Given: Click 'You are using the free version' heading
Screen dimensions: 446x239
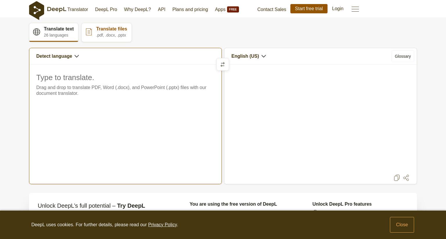Looking at the screenshot, I should pos(233,204).
